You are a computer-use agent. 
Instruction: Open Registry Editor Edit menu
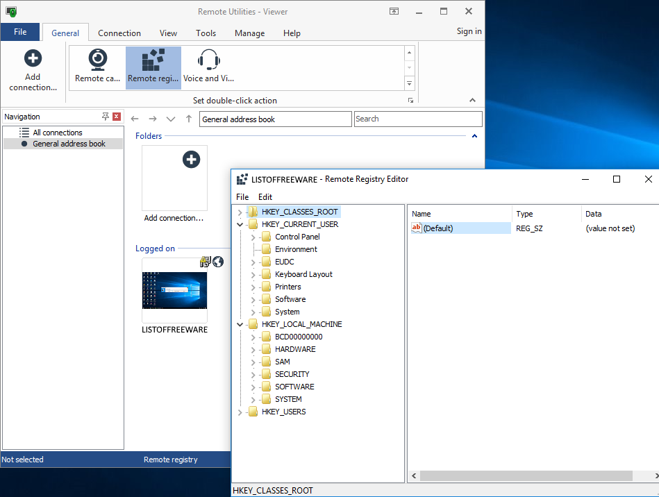tap(265, 196)
